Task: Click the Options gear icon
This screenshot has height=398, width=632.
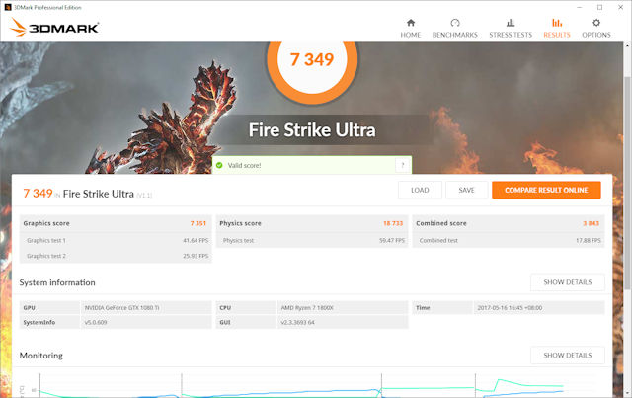Action: (596, 23)
